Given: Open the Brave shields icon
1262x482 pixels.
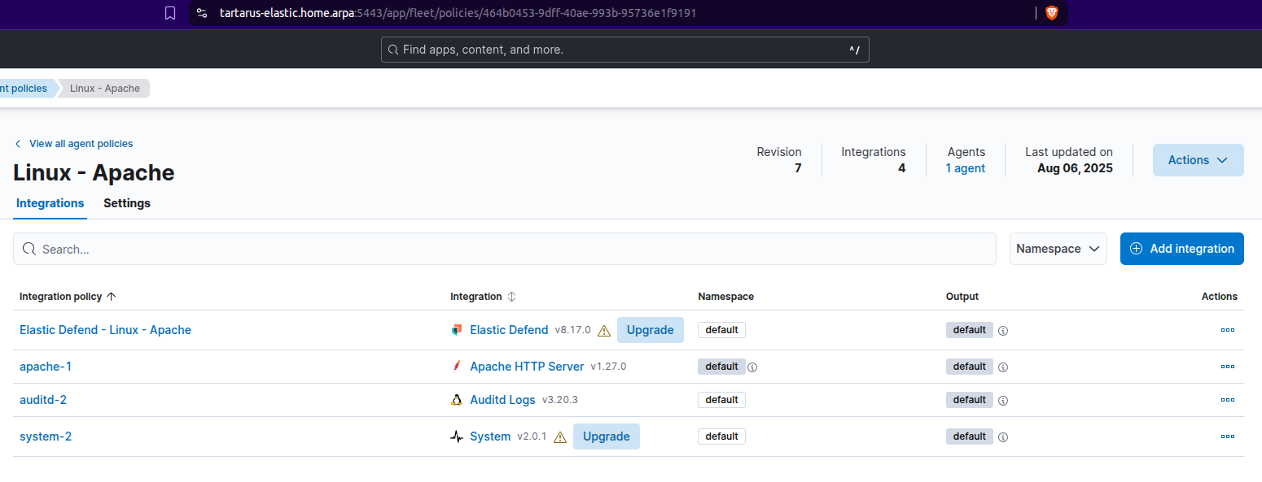Looking at the screenshot, I should [x=1051, y=13].
